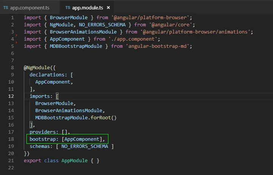Click 'AppComponent' in the bootstrap array
This screenshot has height=175, width=273.
coord(82,139)
